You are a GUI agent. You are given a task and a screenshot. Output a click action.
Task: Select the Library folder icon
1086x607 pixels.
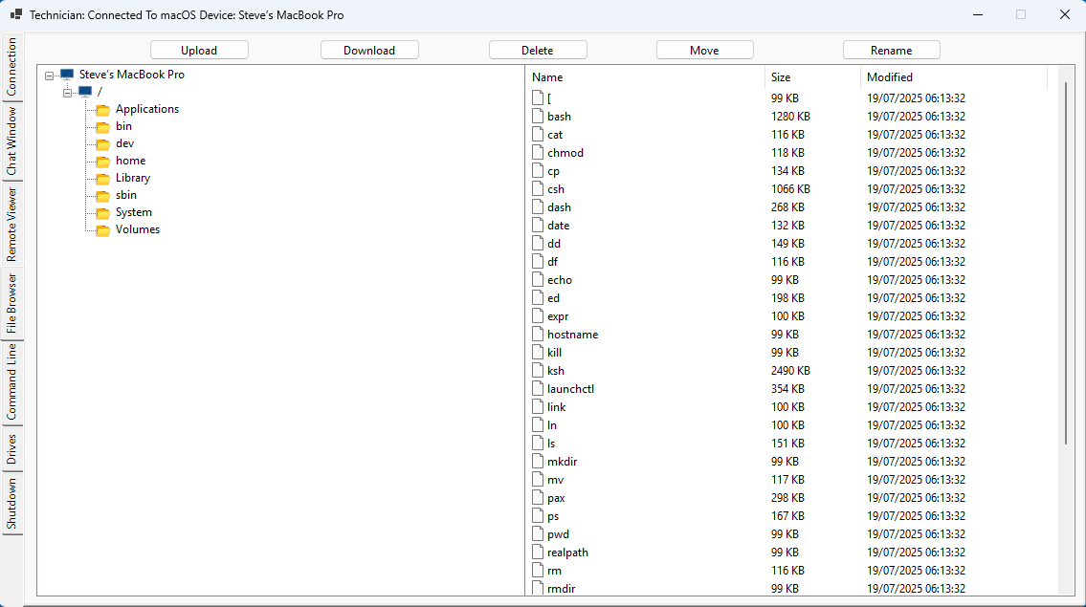(x=103, y=179)
